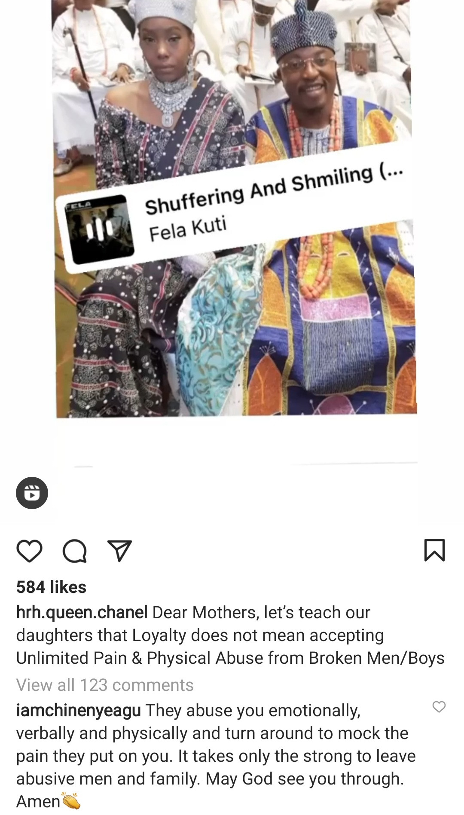Image resolution: width=464 pixels, height=815 pixels.
Task: View all 123 comments
Action: [105, 685]
